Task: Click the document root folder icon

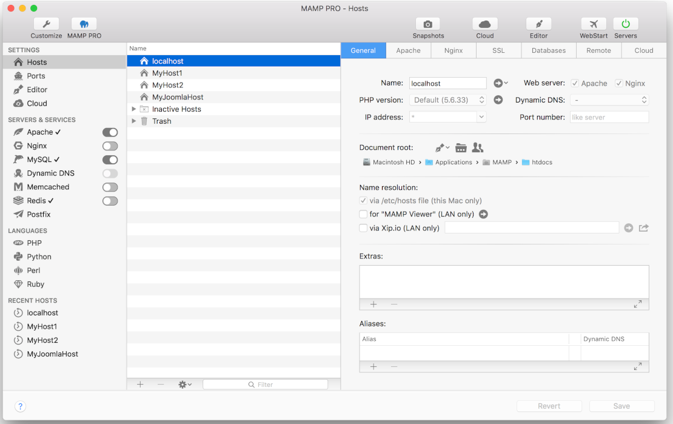Action: (x=461, y=147)
